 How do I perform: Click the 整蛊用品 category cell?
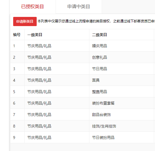[99, 92]
